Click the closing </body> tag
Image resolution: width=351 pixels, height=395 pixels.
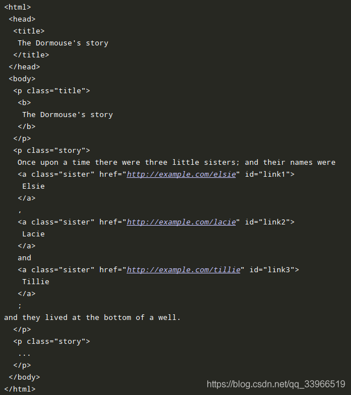(24, 377)
